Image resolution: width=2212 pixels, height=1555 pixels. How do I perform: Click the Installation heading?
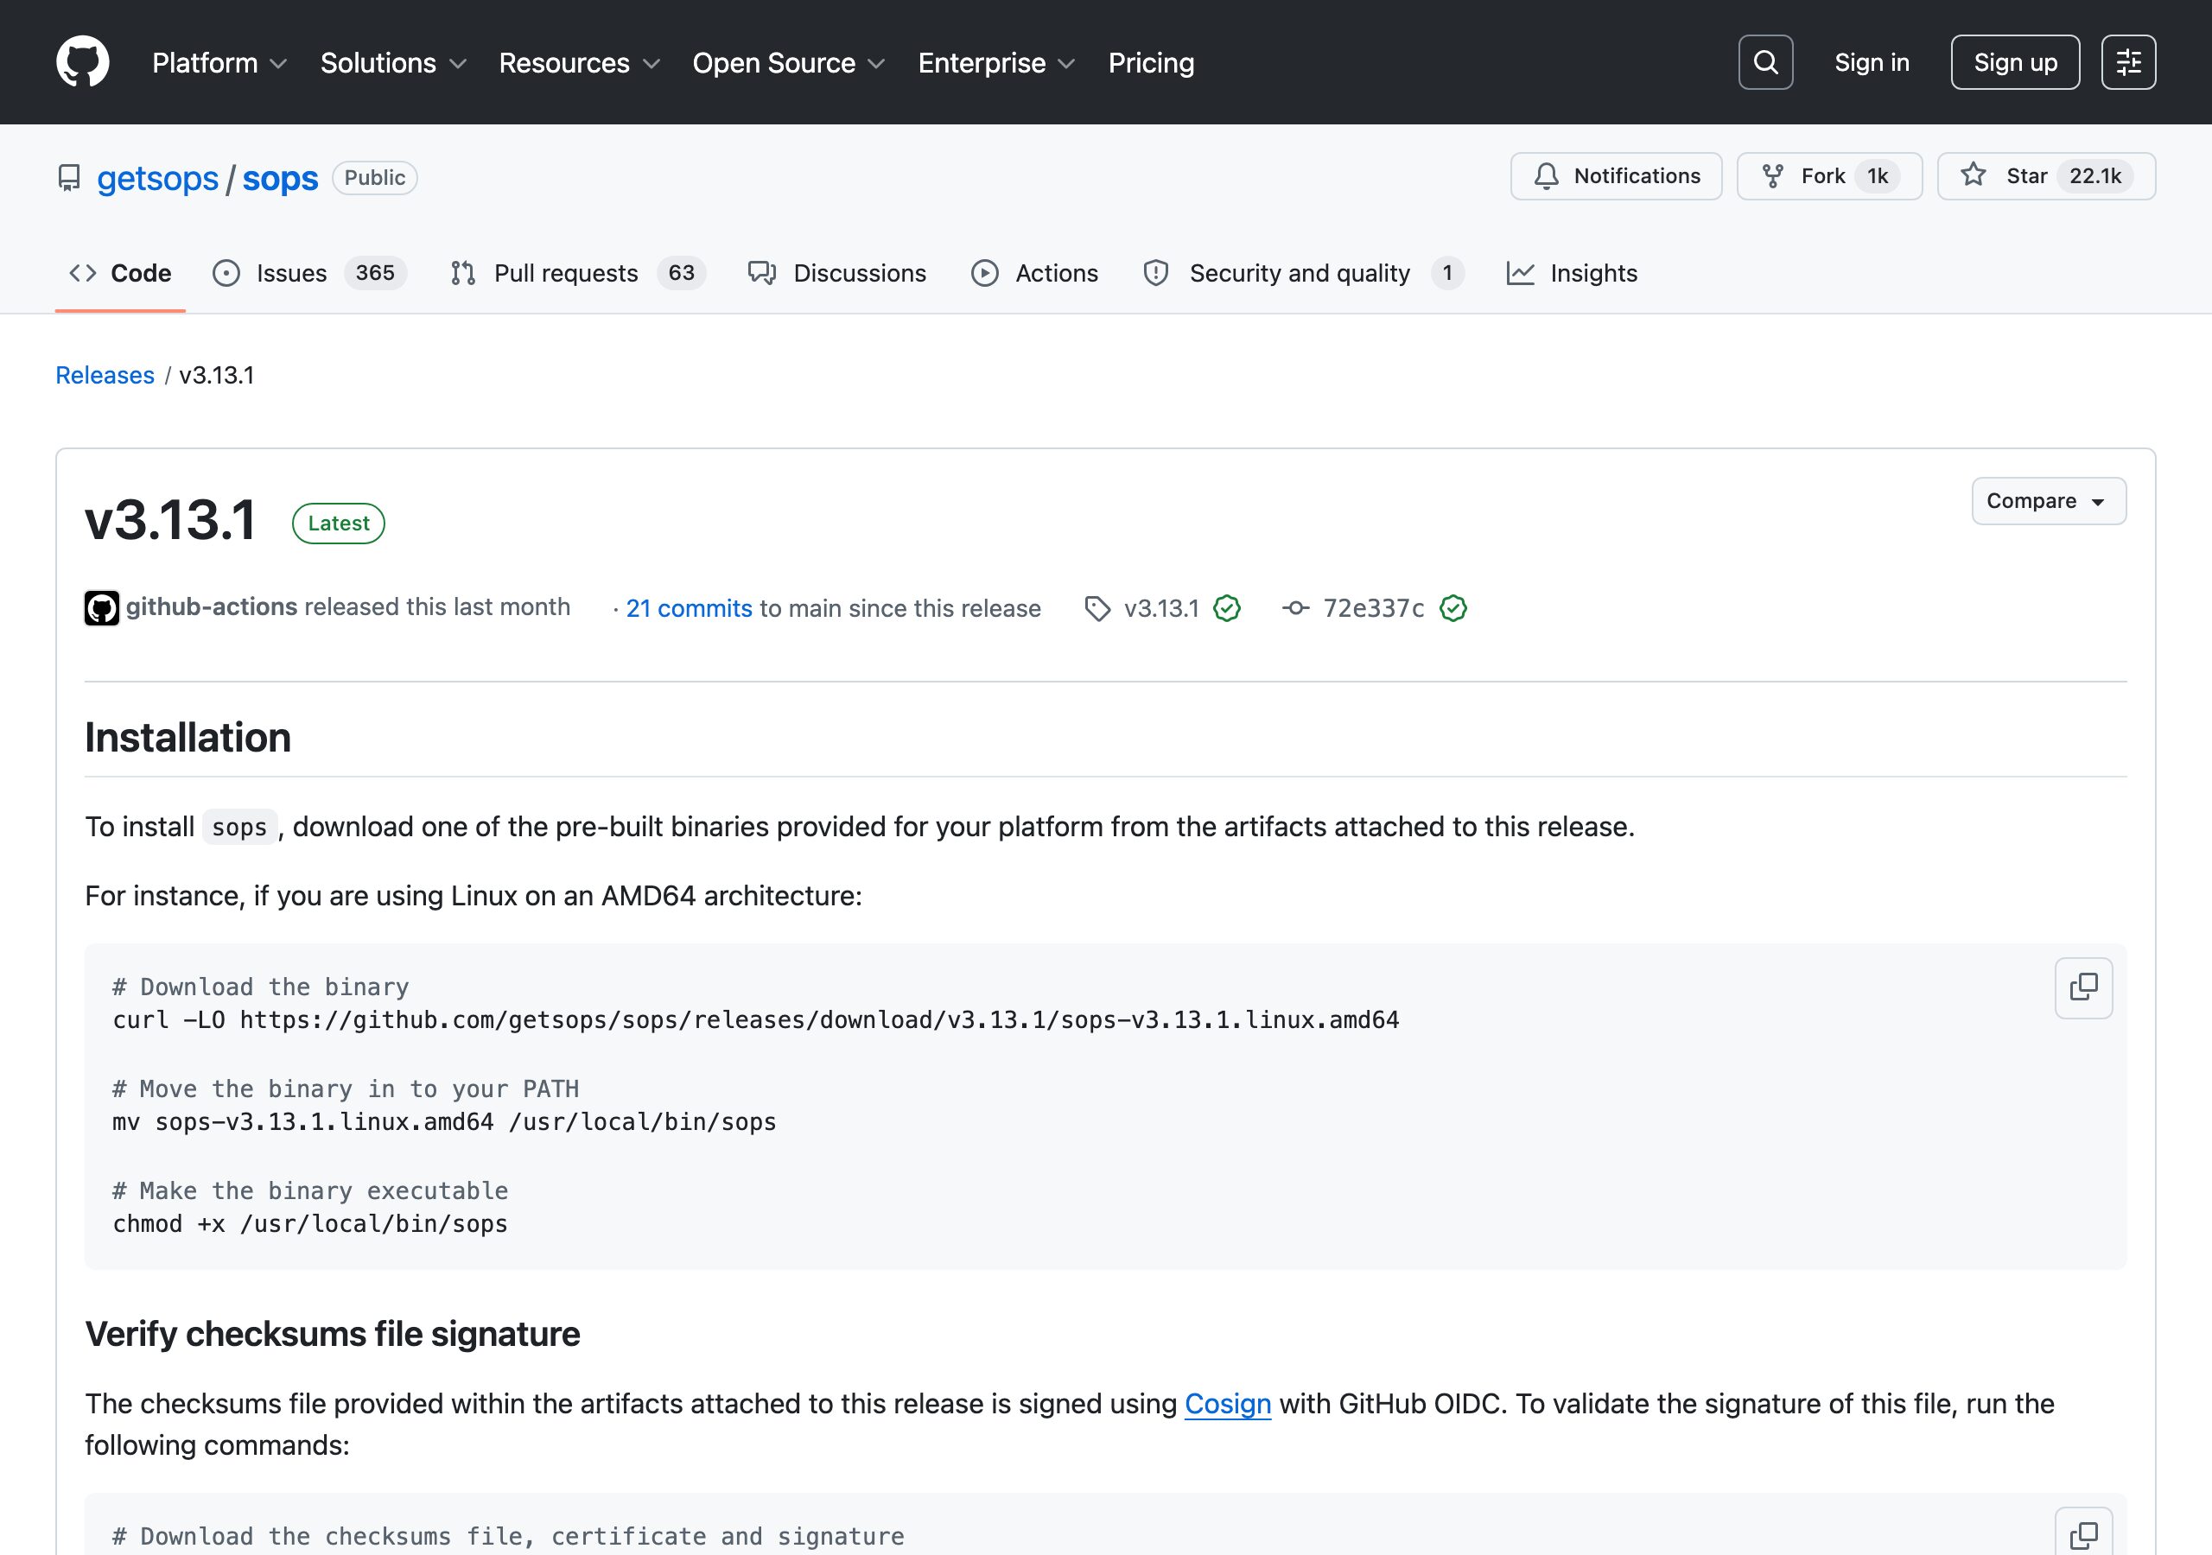[x=188, y=738]
